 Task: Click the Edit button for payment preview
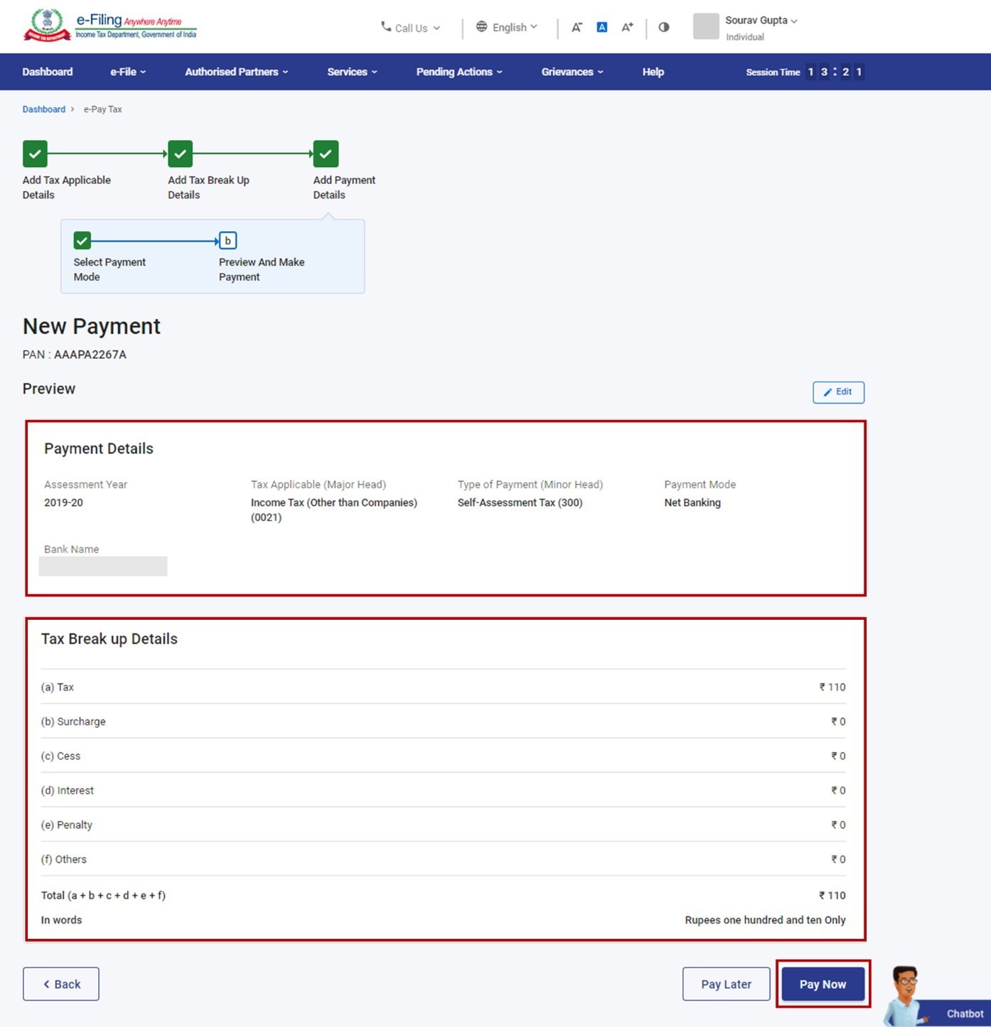point(838,392)
